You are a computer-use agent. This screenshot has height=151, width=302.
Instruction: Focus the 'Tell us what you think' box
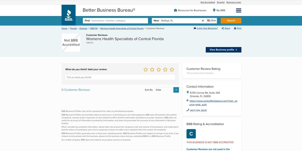point(120,77)
